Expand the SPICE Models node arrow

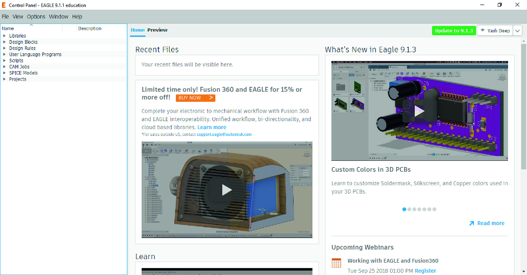(4, 73)
